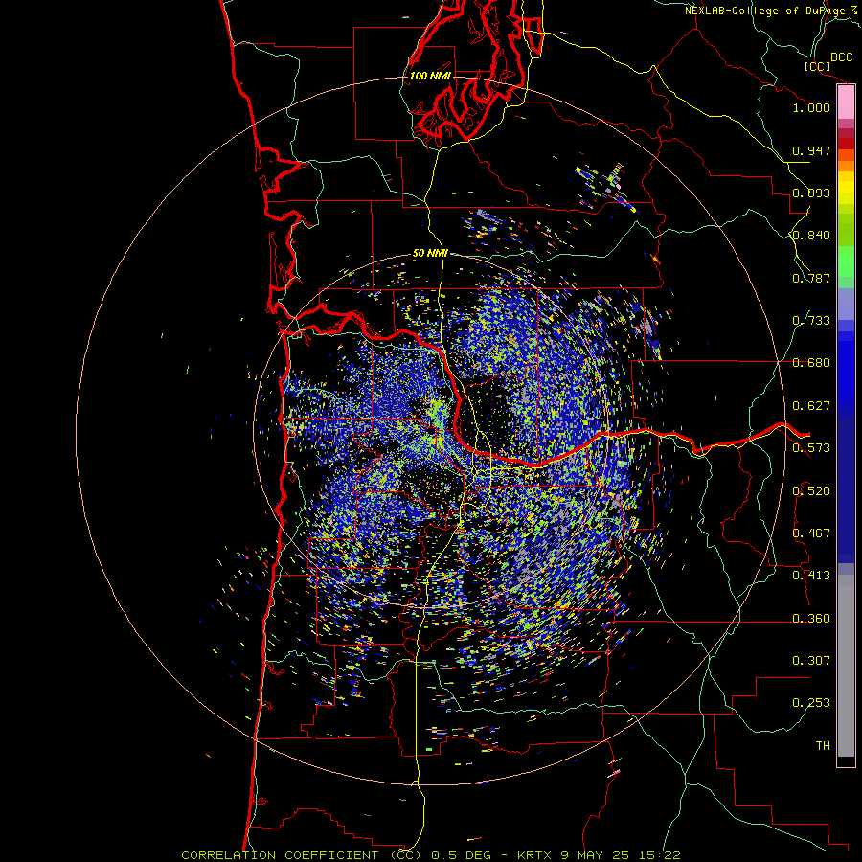This screenshot has width=862, height=862.
Task: Select the 0.360 scale value
Action: point(811,619)
